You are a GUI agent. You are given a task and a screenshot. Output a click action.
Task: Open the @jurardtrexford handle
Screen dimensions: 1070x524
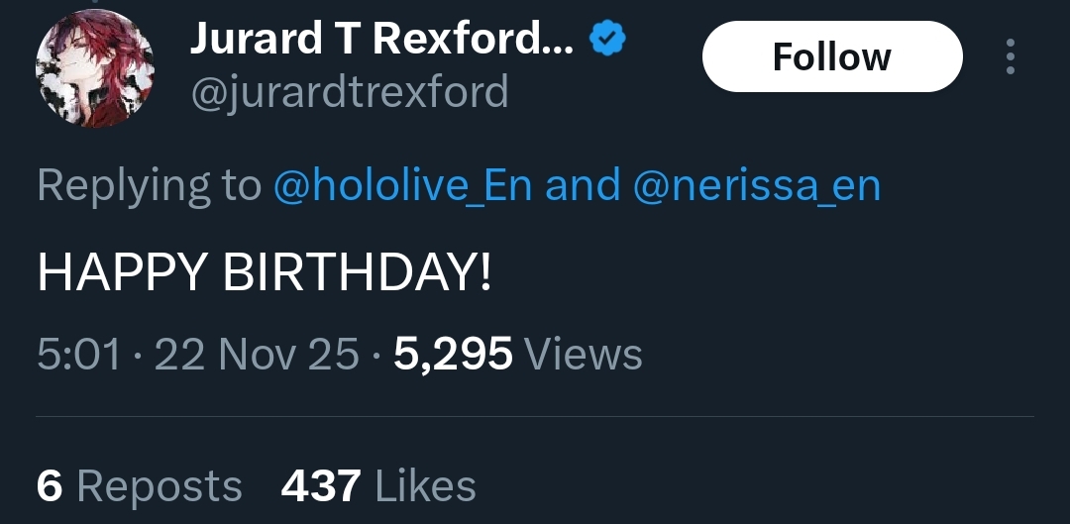(x=349, y=93)
